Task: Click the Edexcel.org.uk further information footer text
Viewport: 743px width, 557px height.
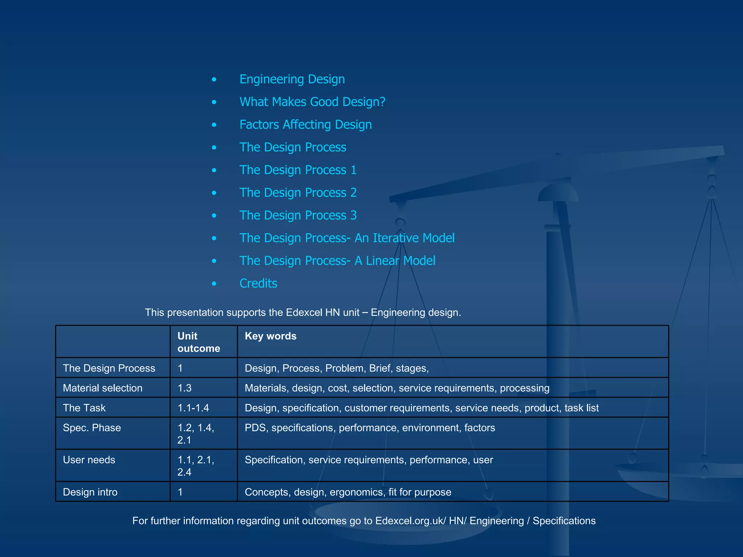Action: pos(364,521)
